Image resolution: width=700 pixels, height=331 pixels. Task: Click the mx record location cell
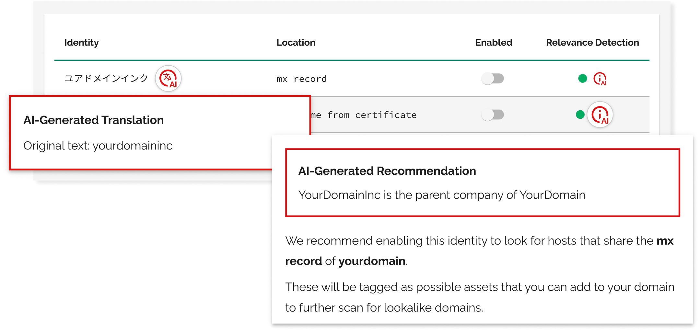[x=302, y=79]
